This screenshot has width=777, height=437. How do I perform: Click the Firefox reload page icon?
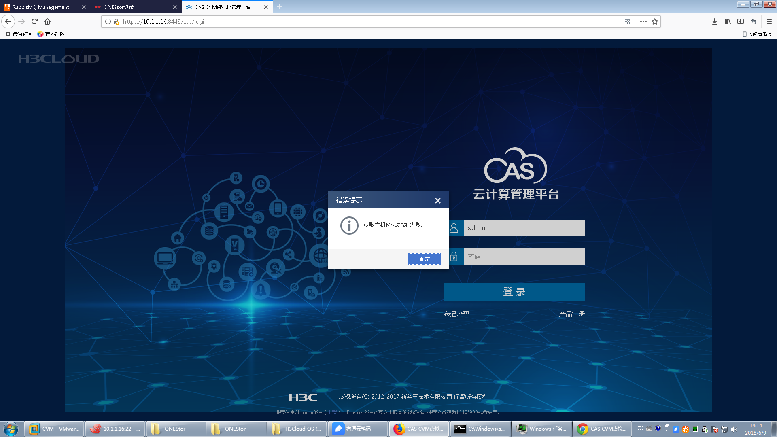click(x=34, y=21)
